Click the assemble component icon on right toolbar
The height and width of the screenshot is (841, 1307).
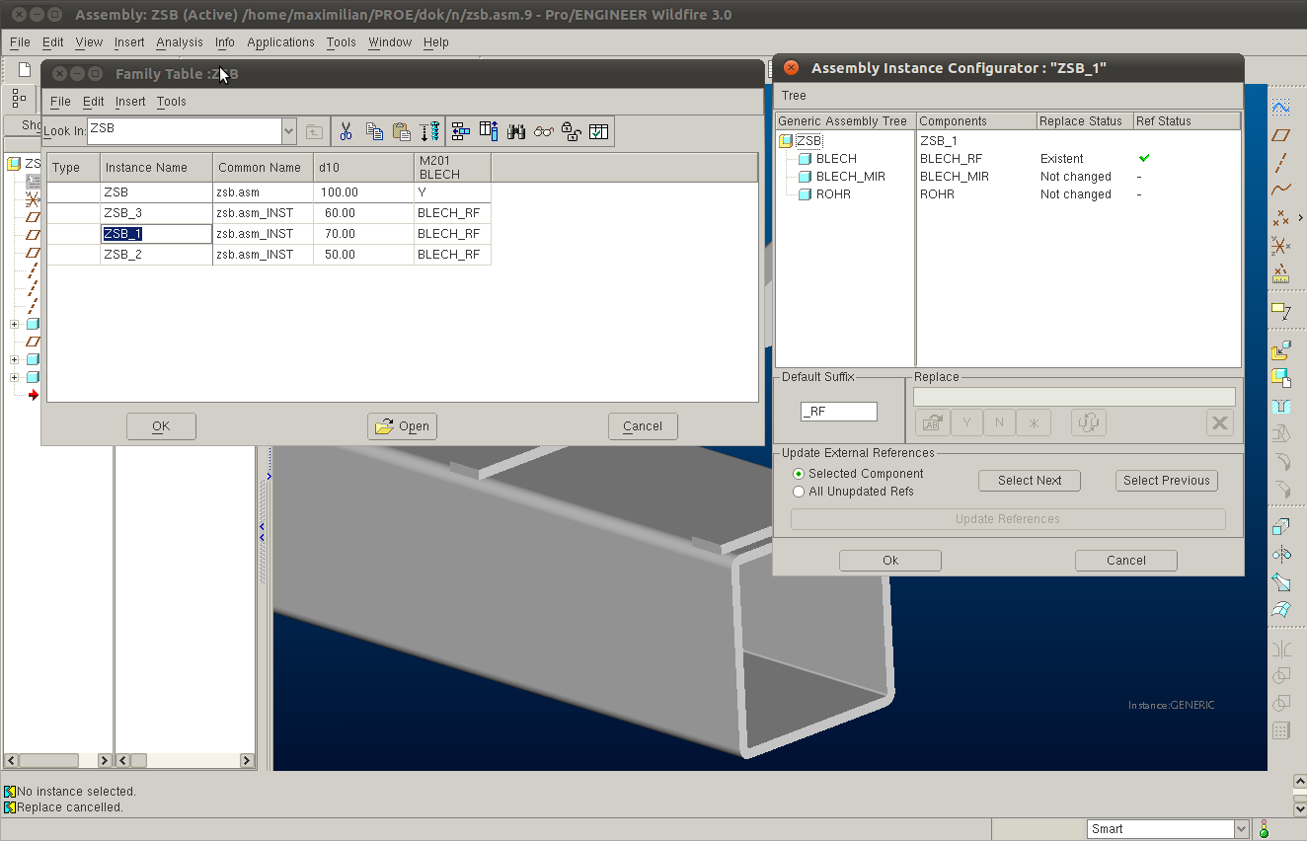coord(1281,349)
